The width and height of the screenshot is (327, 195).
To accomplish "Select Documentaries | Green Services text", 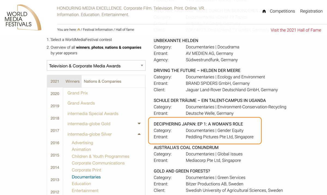I will pos(216,178).
